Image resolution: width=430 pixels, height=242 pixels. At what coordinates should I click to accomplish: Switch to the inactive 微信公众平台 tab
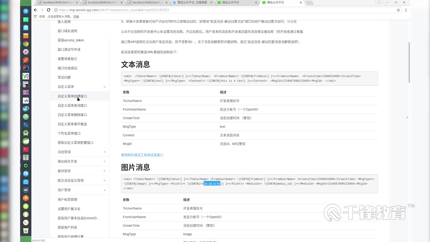[x=236, y=2]
